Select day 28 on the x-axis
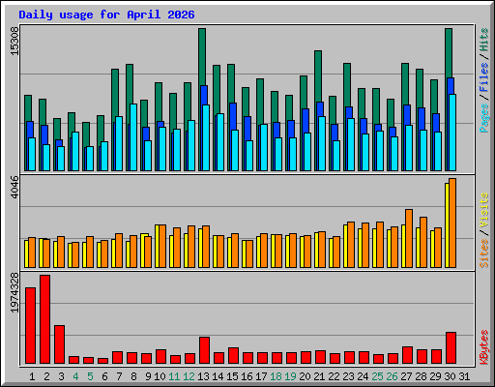The height and width of the screenshot is (387, 495). 421,376
